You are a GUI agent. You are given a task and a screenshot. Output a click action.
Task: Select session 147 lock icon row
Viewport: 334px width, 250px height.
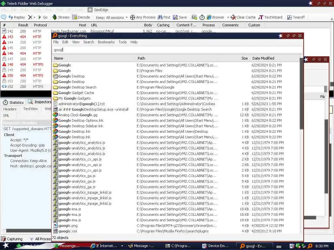coord(26,59)
